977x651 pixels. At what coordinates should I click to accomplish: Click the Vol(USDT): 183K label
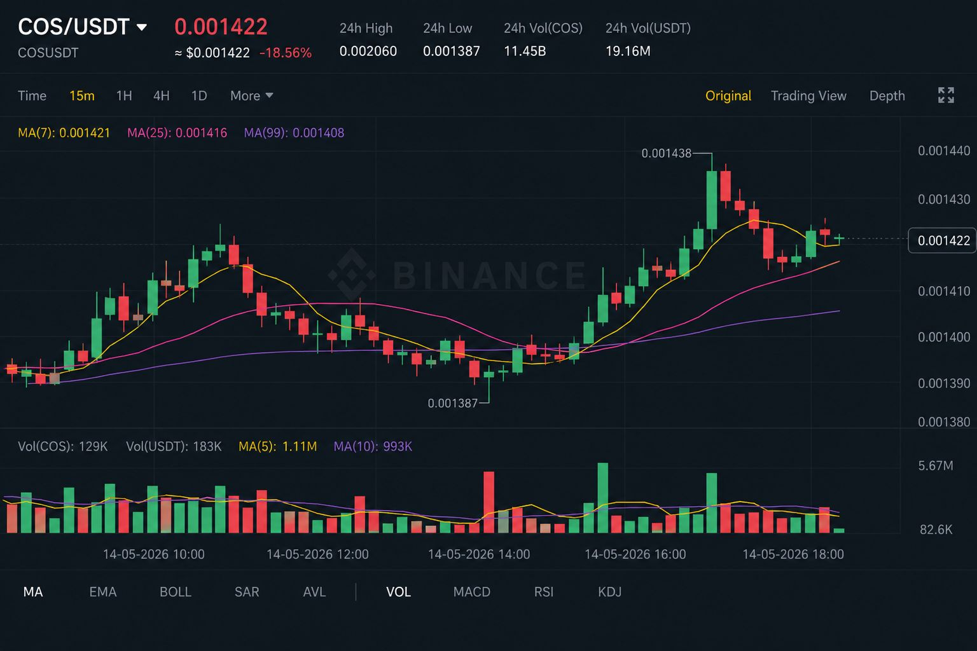point(174,446)
